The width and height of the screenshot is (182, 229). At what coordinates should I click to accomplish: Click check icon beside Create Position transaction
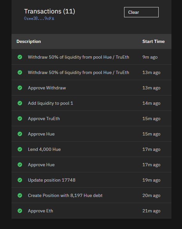[20, 195]
